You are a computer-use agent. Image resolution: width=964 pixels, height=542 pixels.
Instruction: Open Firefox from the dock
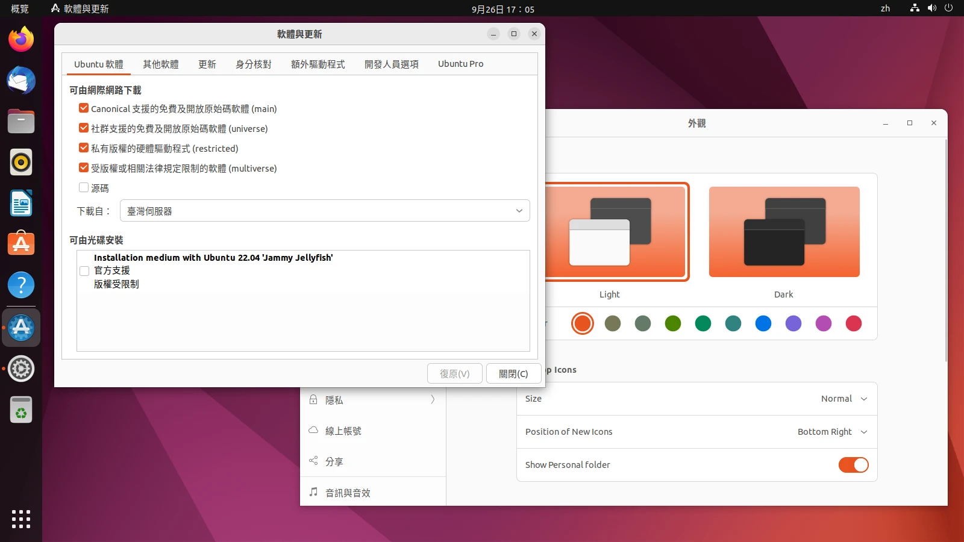[21, 40]
